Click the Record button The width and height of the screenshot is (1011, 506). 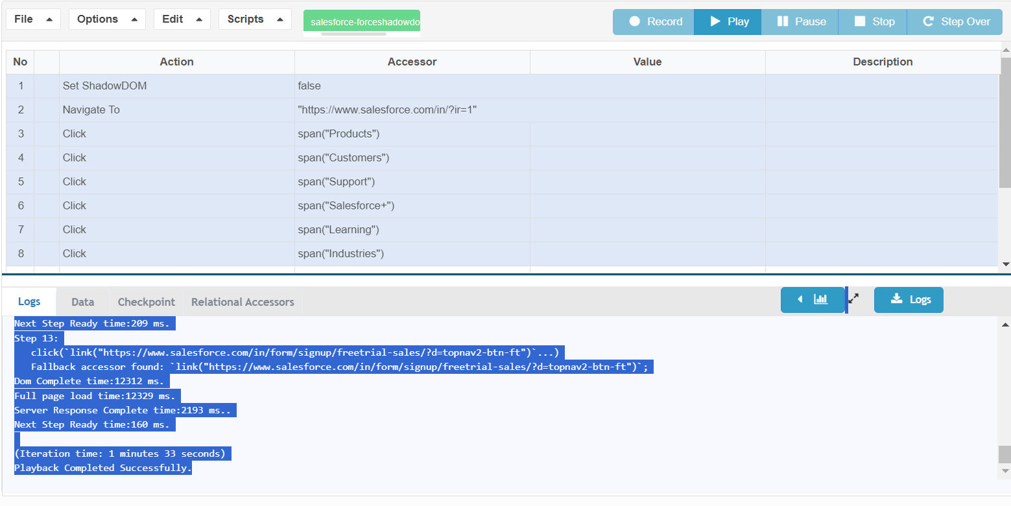click(x=654, y=22)
